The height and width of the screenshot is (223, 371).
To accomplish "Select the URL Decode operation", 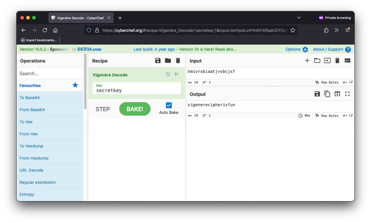I will [x=50, y=170].
